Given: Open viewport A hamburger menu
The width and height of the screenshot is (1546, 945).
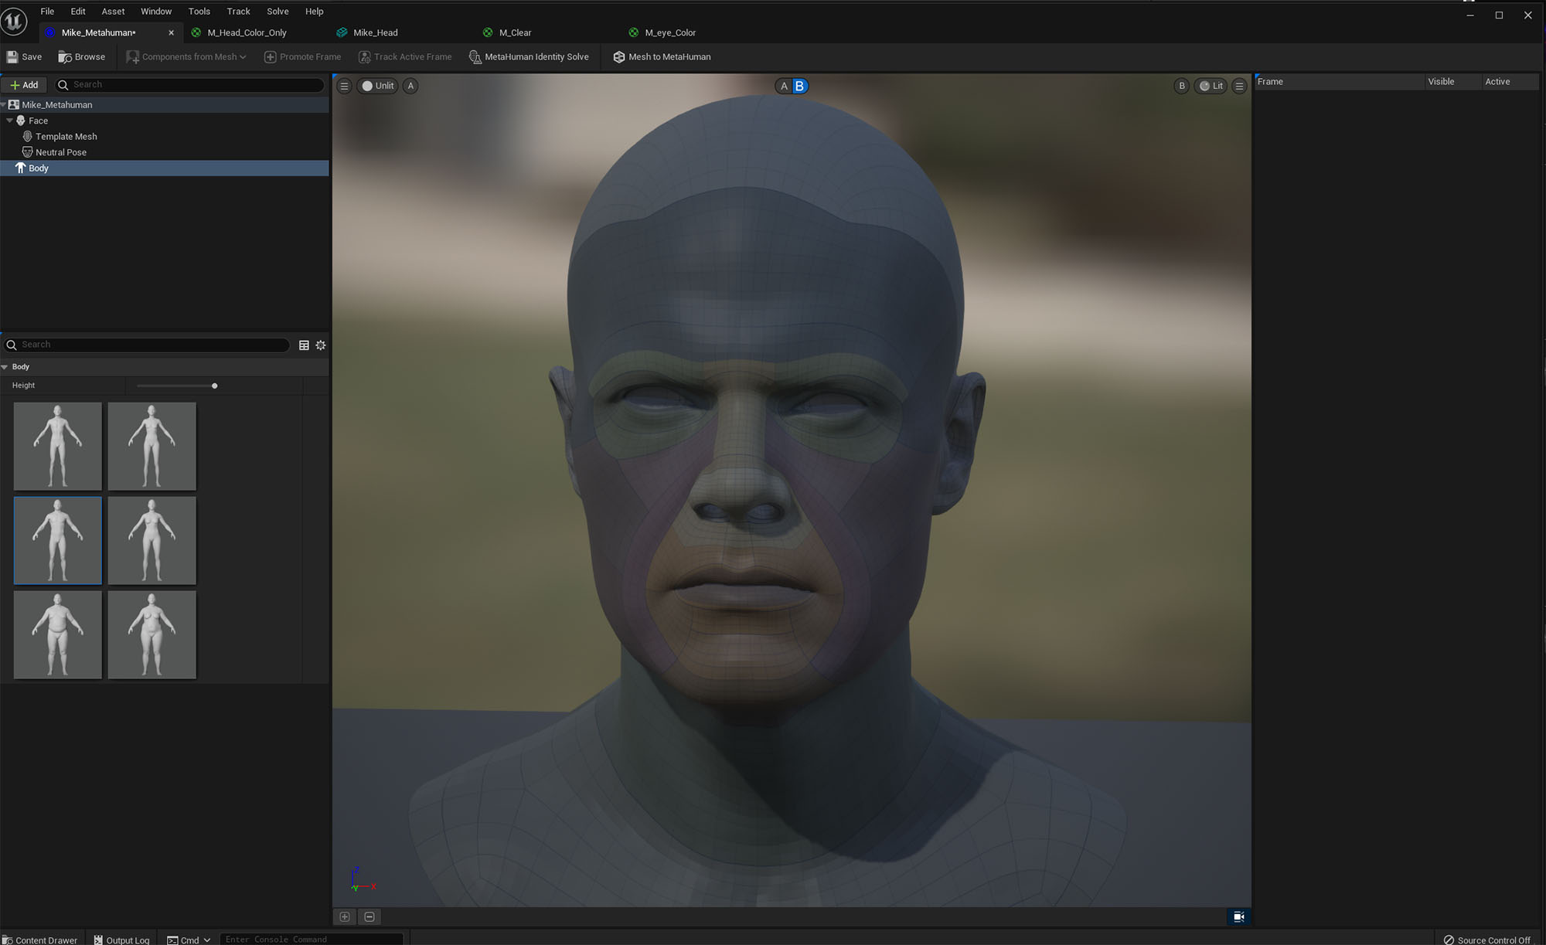Looking at the screenshot, I should tap(345, 86).
